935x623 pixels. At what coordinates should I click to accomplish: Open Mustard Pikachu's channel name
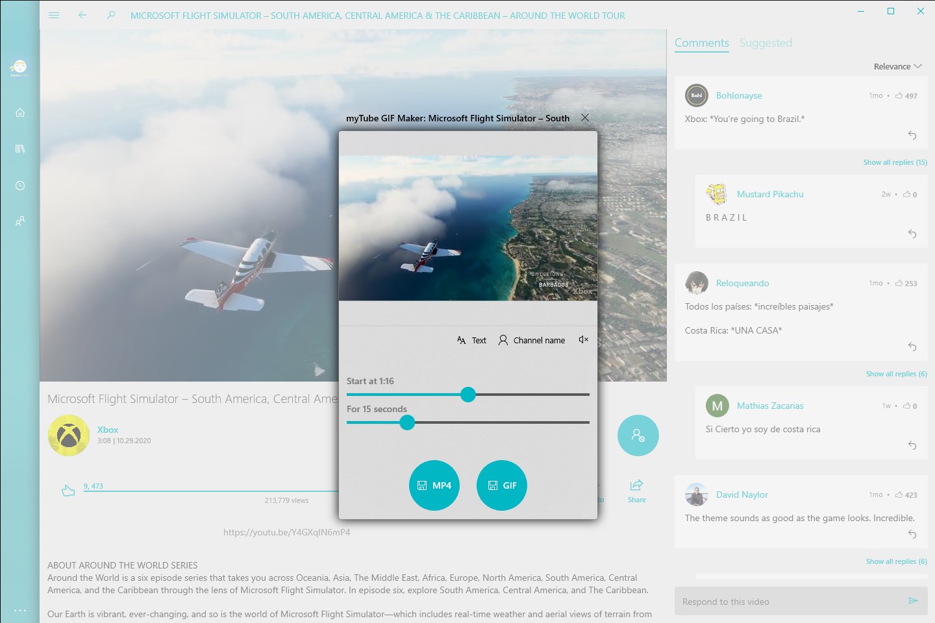pos(770,194)
